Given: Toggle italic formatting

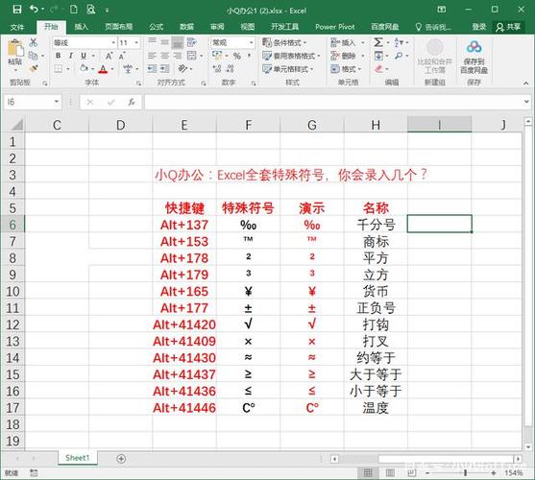Looking at the screenshot, I should 70,56.
